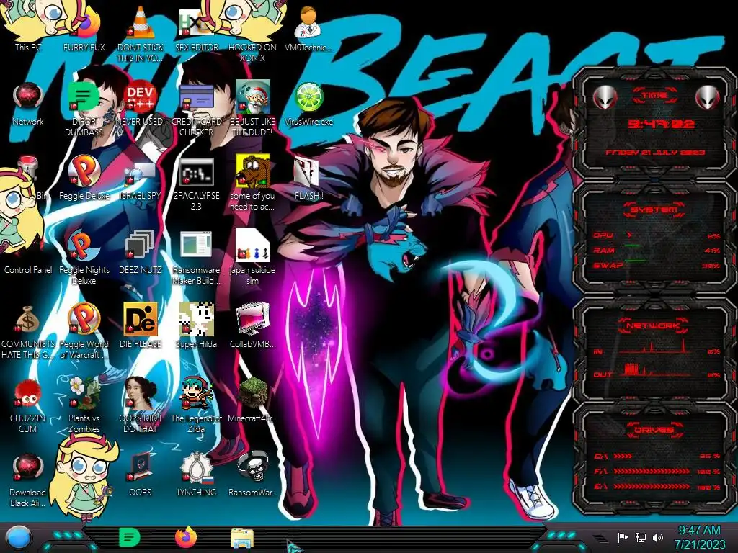Viewport: 738px width, 553px height.
Task: Click the CPU usage row in widget
Action: (657, 235)
